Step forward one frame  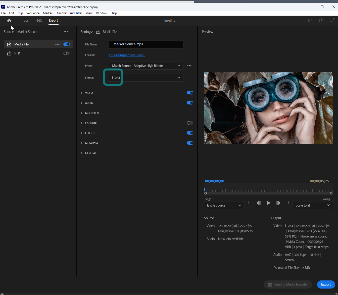pos(278,203)
